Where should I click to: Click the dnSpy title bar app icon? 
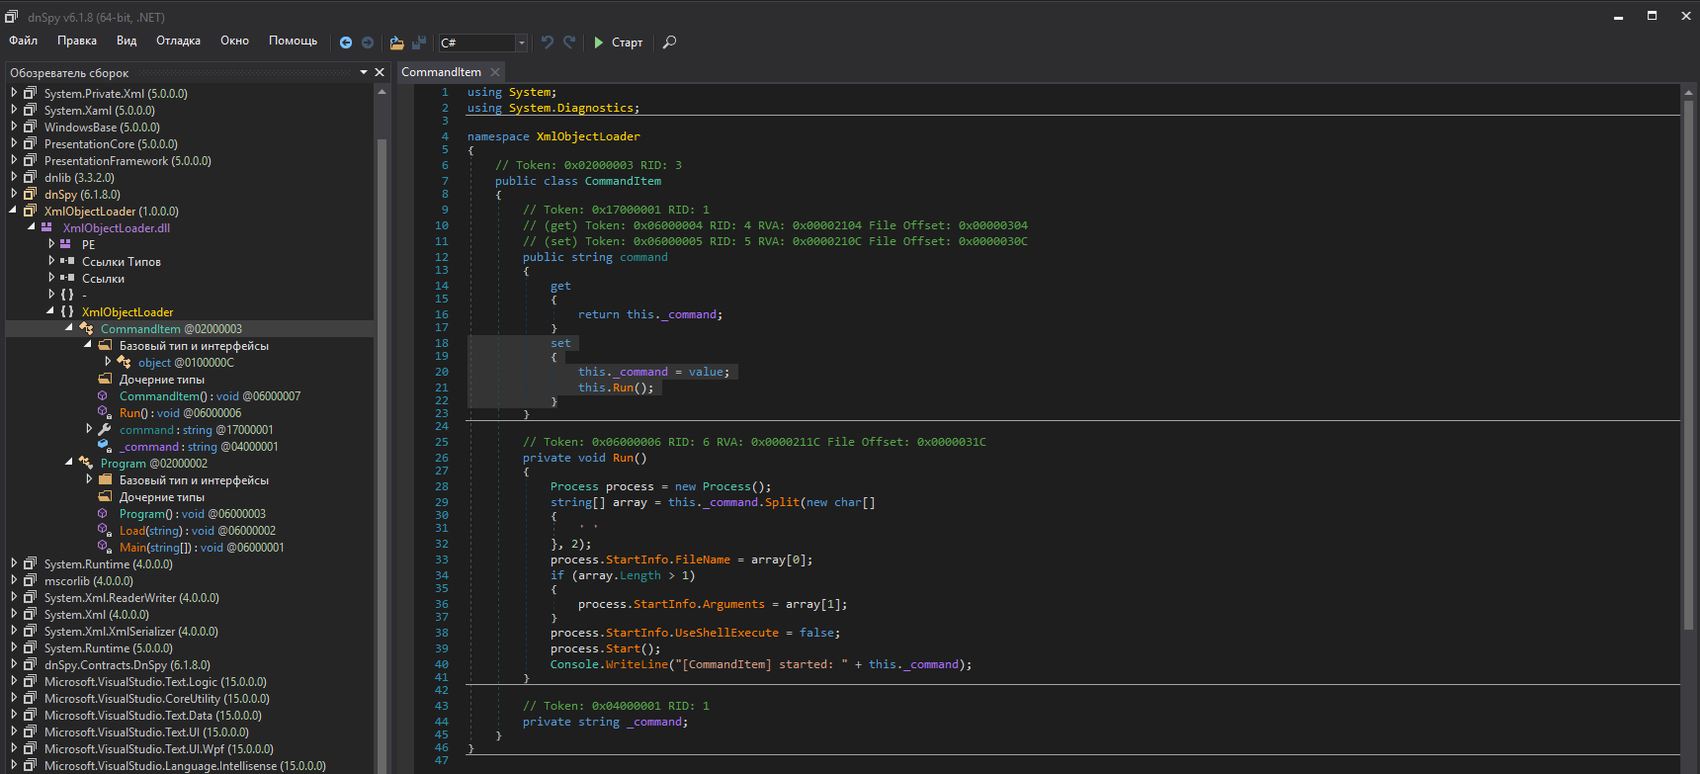12,16
